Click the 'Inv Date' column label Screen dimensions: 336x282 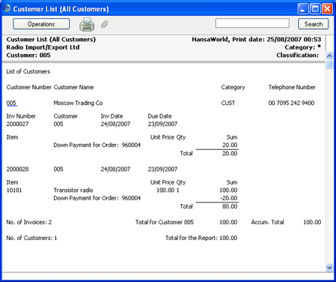112,116
